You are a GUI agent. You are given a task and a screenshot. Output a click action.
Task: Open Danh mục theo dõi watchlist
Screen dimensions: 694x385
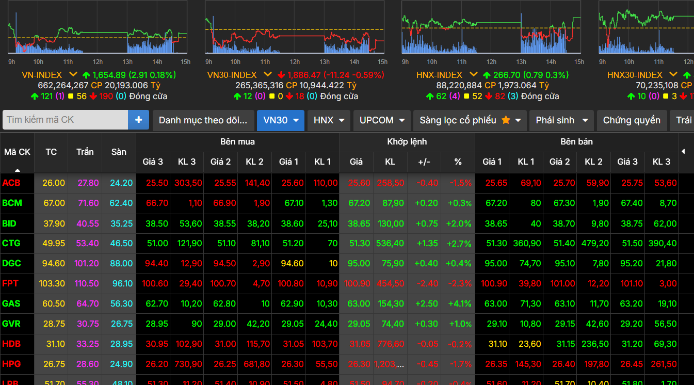pos(203,120)
